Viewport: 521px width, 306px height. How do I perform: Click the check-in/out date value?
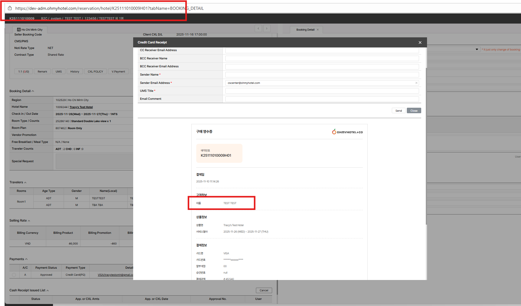[86, 114]
